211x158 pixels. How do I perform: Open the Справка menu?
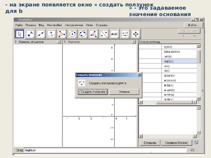pos(102,25)
